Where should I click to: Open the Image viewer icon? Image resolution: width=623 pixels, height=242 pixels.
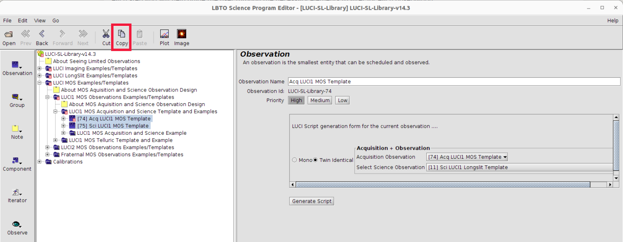(x=181, y=34)
